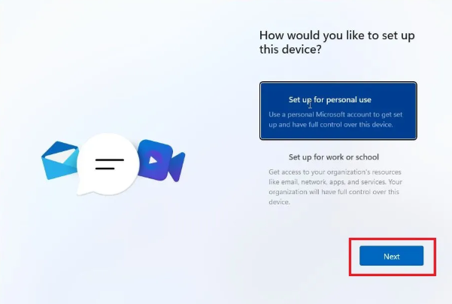Select the highlighted personal use option card

338,111
